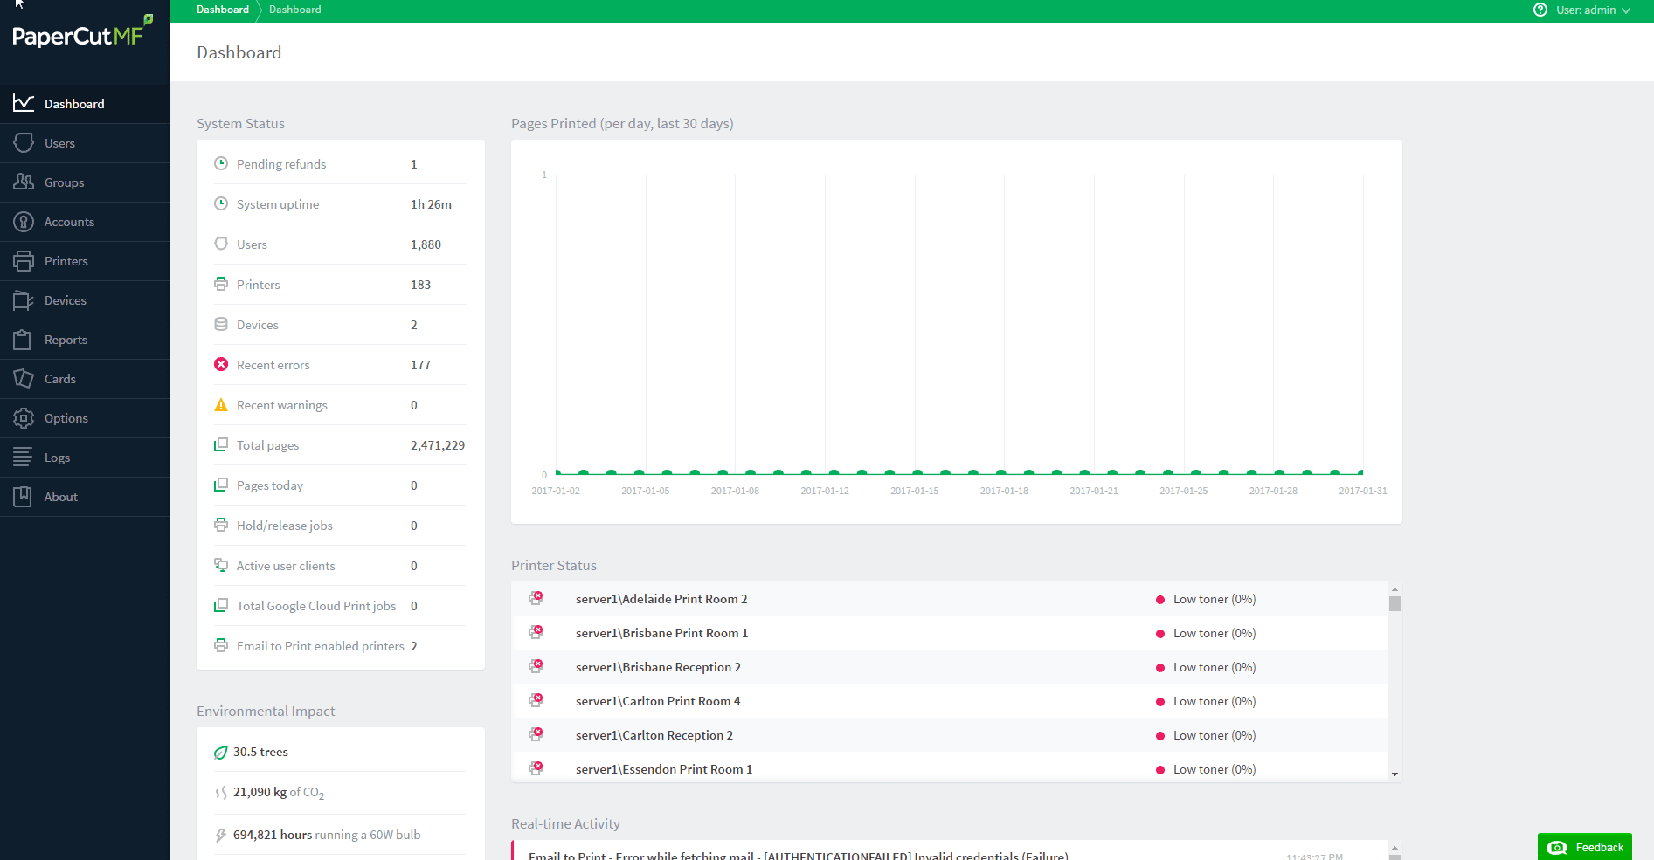Click the Options gear icon in sidebar

(x=24, y=417)
